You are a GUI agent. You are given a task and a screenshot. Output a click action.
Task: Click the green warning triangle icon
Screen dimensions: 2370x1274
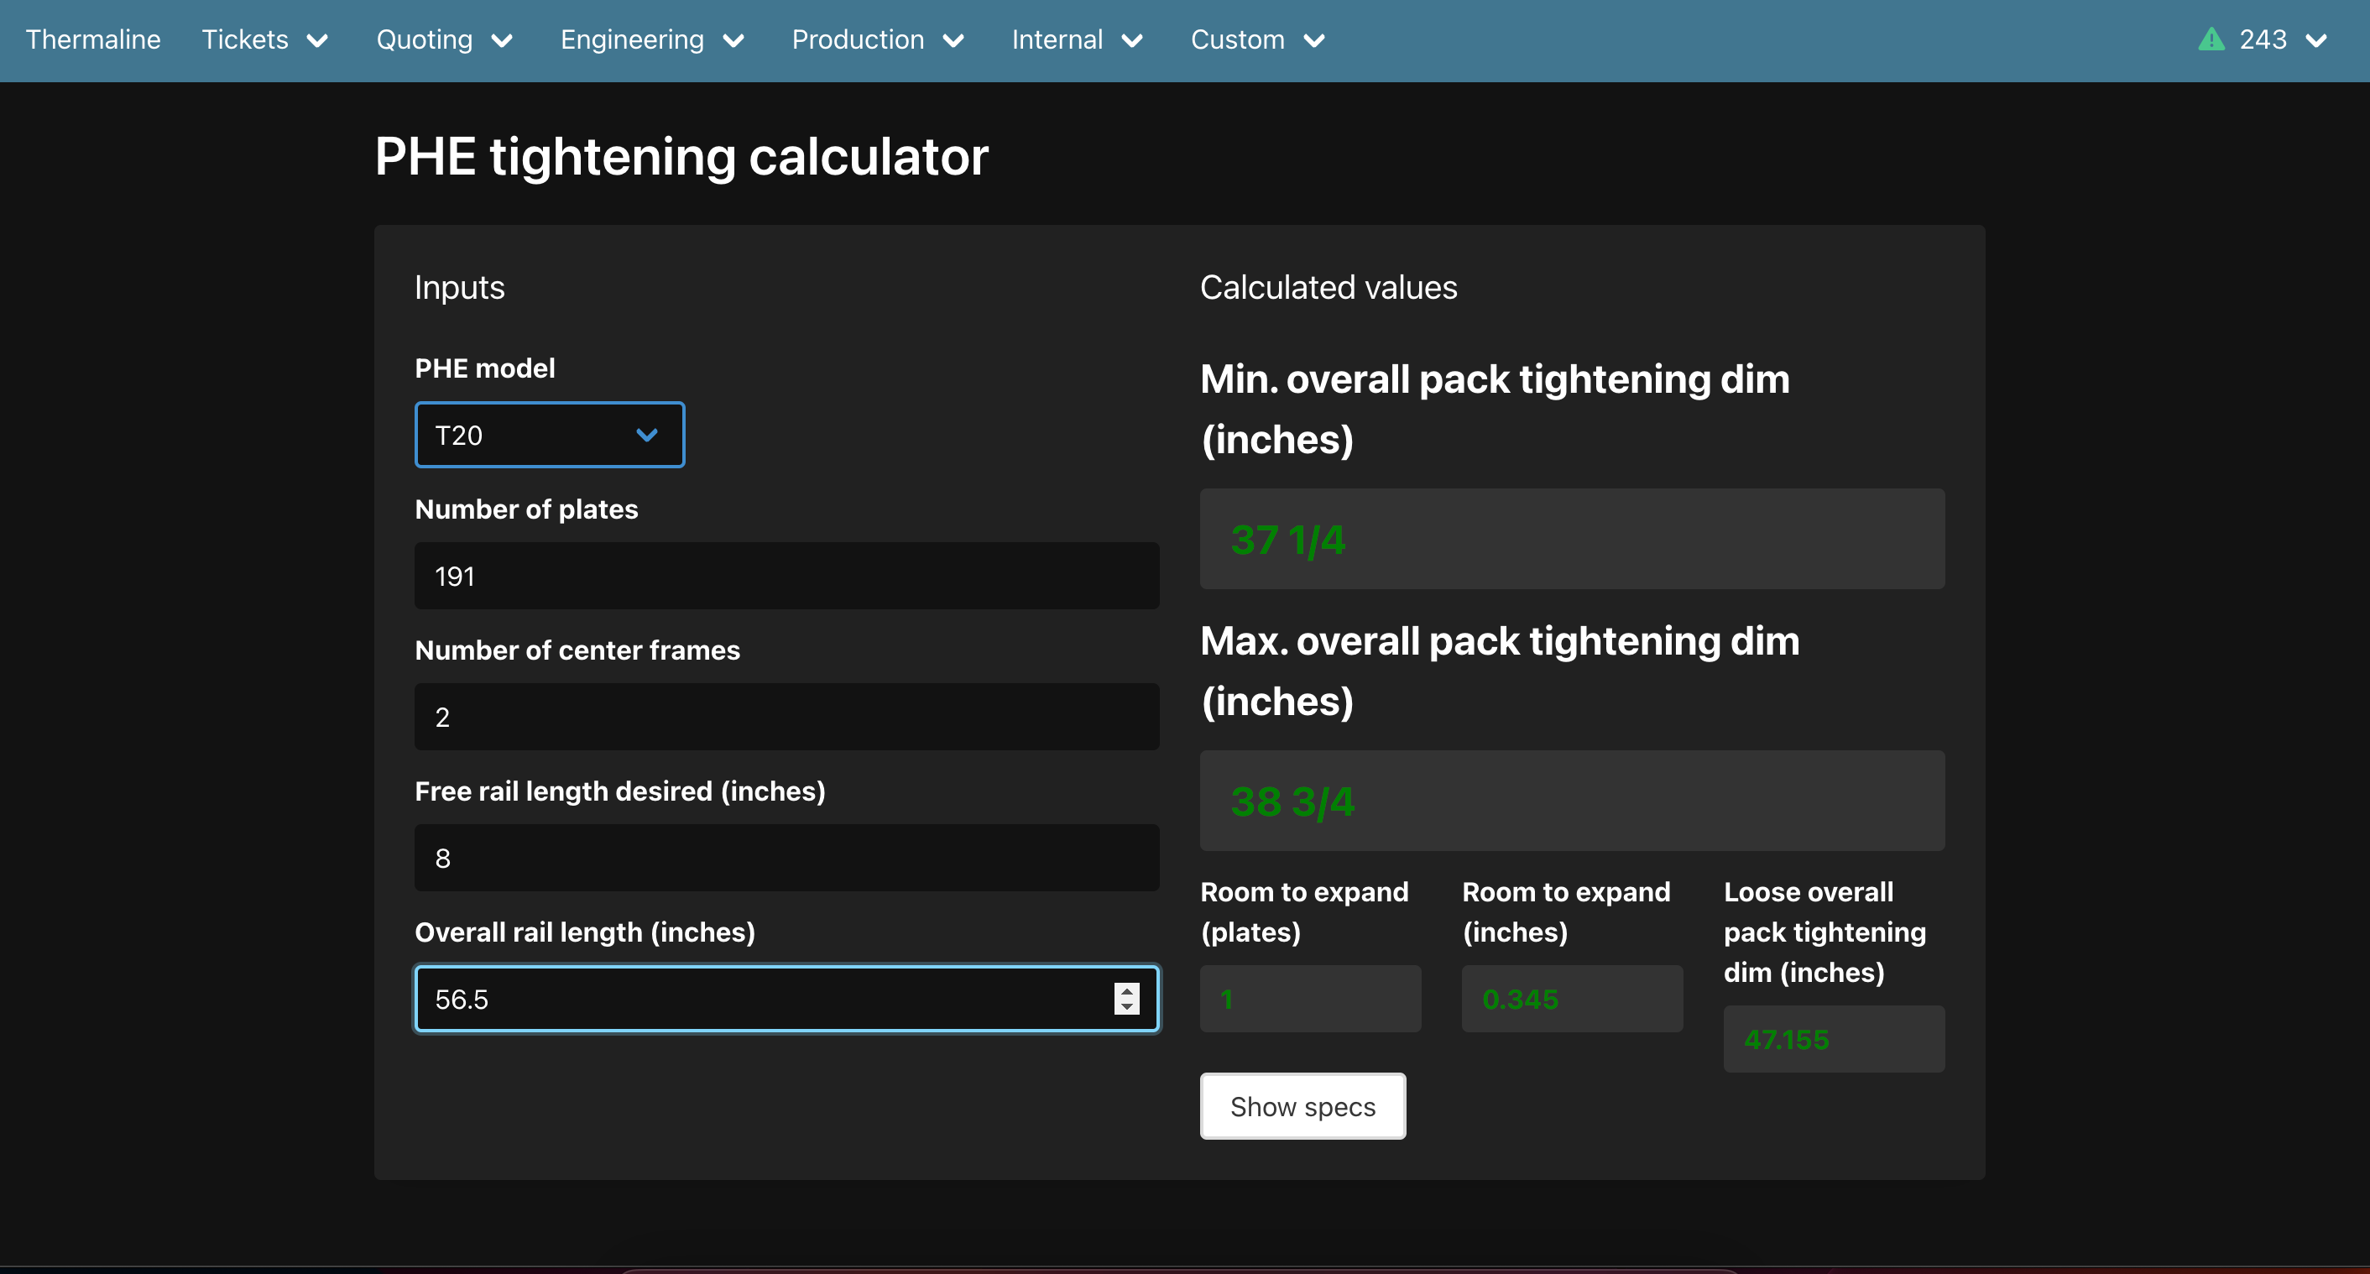[2211, 39]
